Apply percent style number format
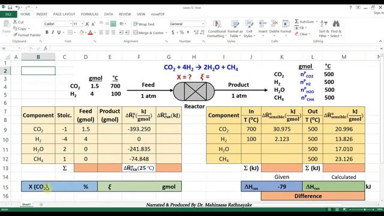 (182, 32)
